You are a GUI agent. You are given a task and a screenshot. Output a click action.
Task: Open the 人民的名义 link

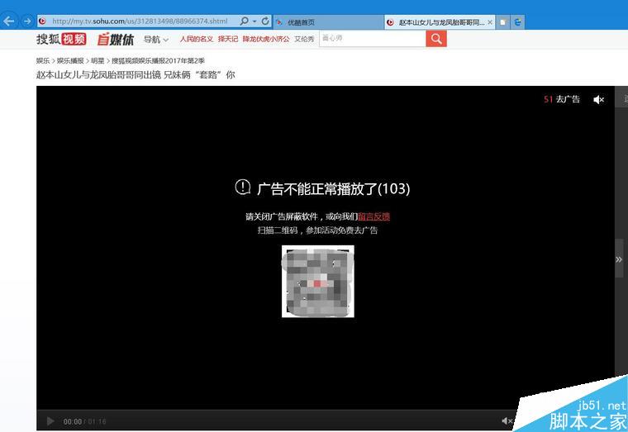point(197,39)
